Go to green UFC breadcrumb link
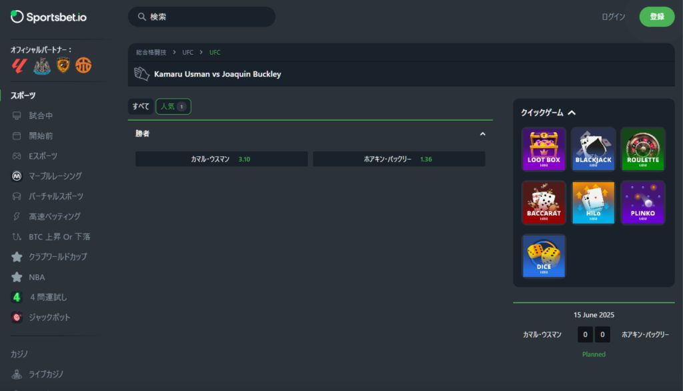The width and height of the screenshot is (683, 391). point(215,52)
